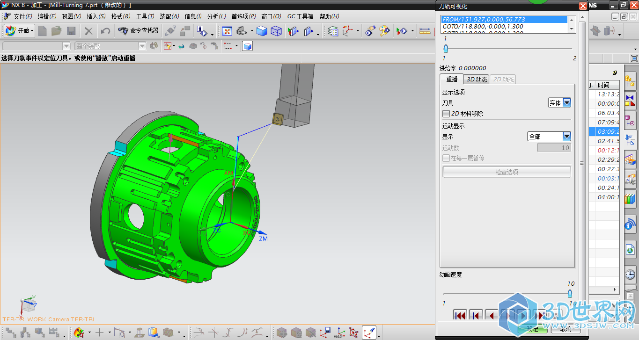Click the WCS origin (0,0,0) icon
639x340 pixels.
coord(340,333)
